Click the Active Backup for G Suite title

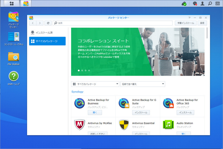point(144,102)
